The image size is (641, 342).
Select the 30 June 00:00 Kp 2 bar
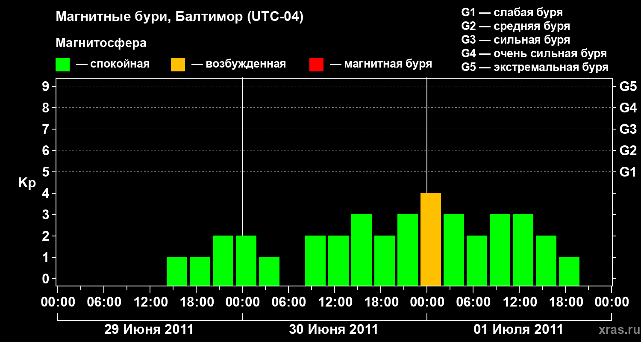click(x=246, y=261)
